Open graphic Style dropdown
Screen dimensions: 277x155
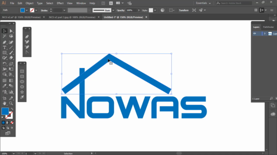[155, 10]
